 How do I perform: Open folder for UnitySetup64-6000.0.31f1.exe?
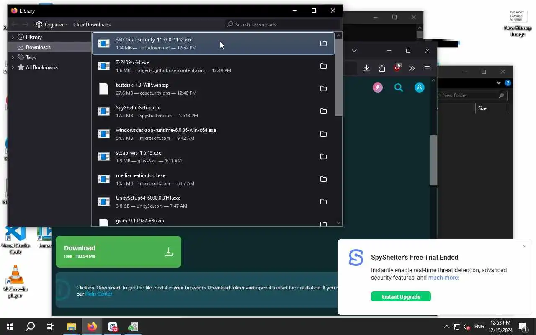(323, 202)
